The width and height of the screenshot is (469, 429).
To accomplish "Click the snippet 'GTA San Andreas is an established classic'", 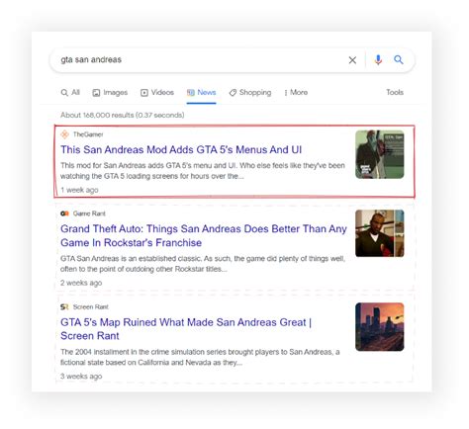I will (203, 264).
